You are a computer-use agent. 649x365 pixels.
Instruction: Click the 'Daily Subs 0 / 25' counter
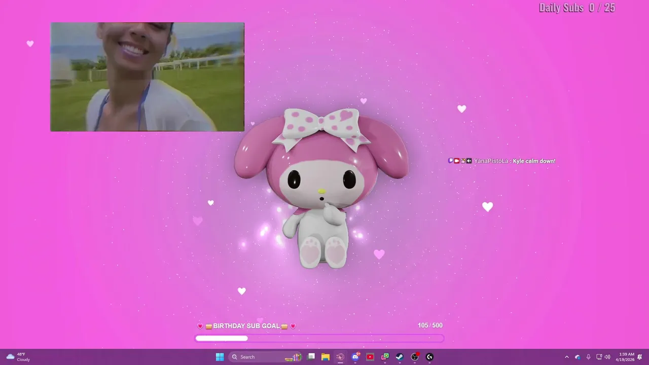(x=576, y=8)
